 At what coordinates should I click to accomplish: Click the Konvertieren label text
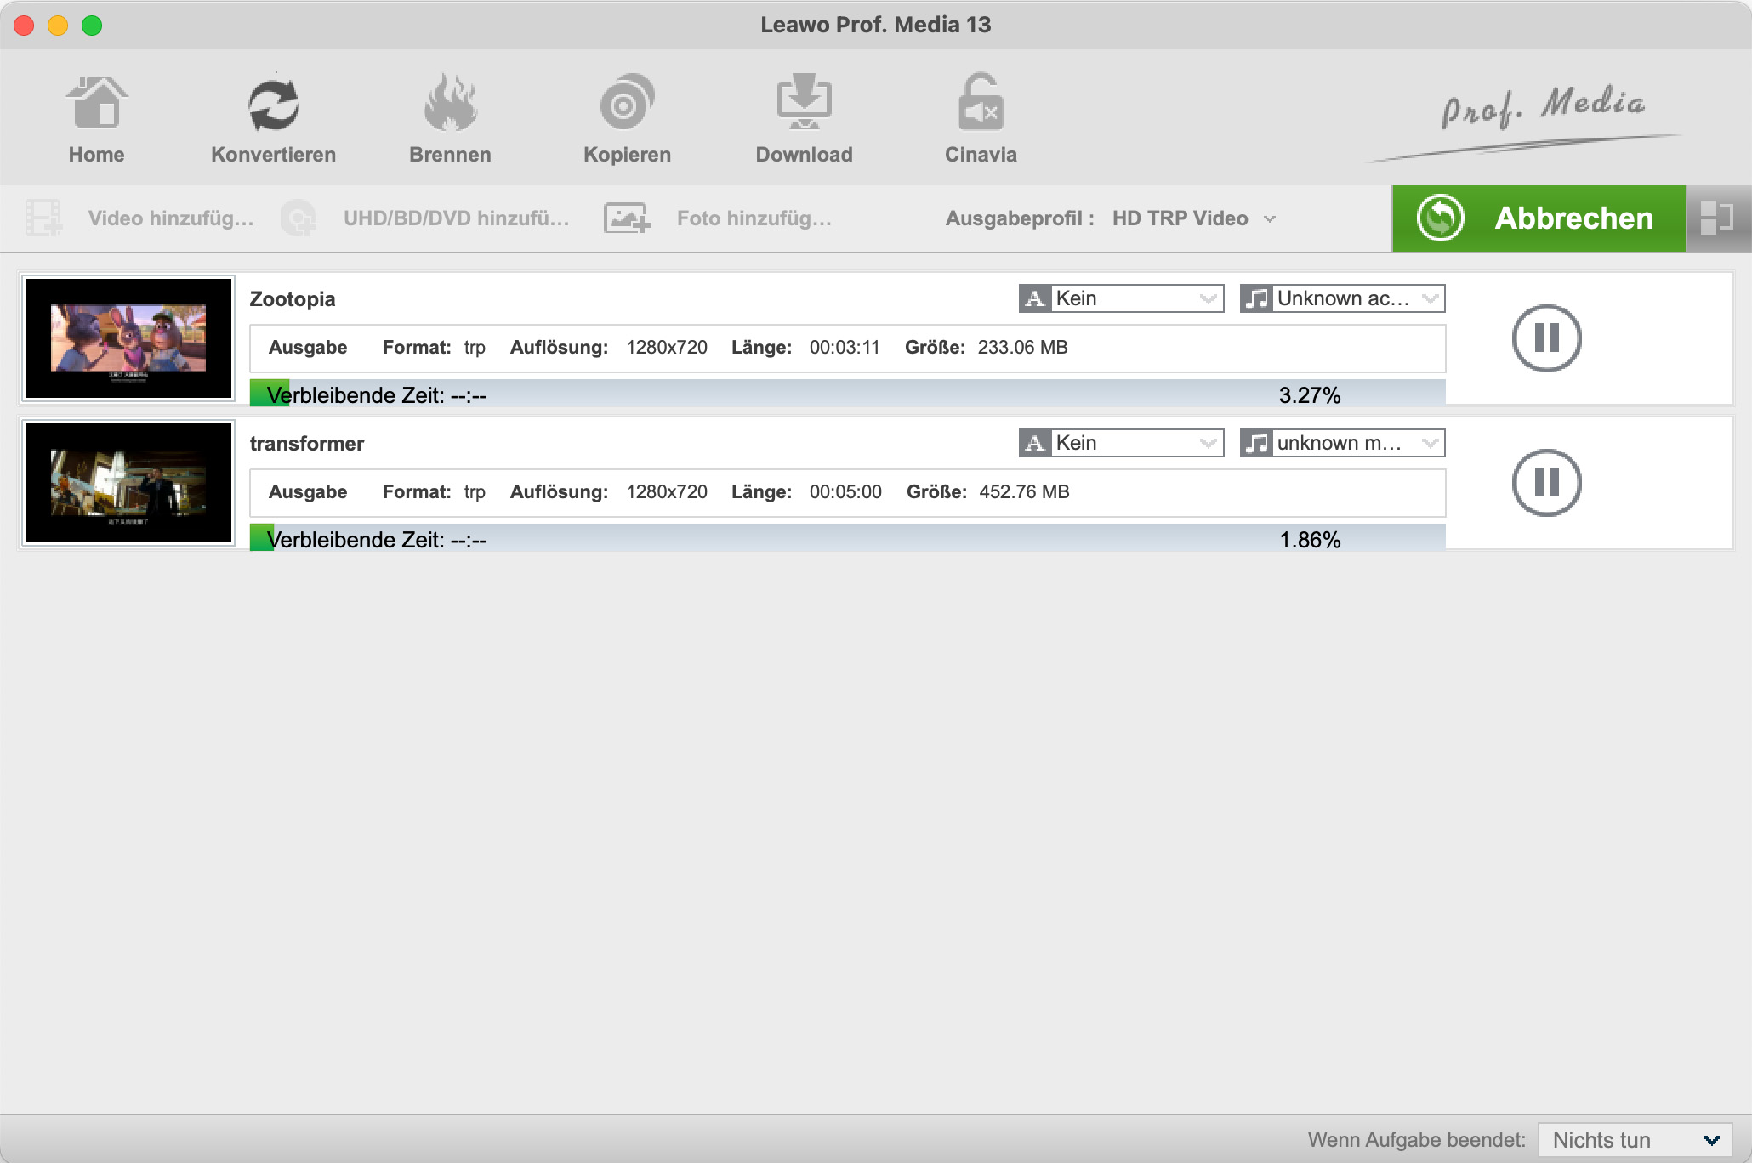click(x=273, y=155)
